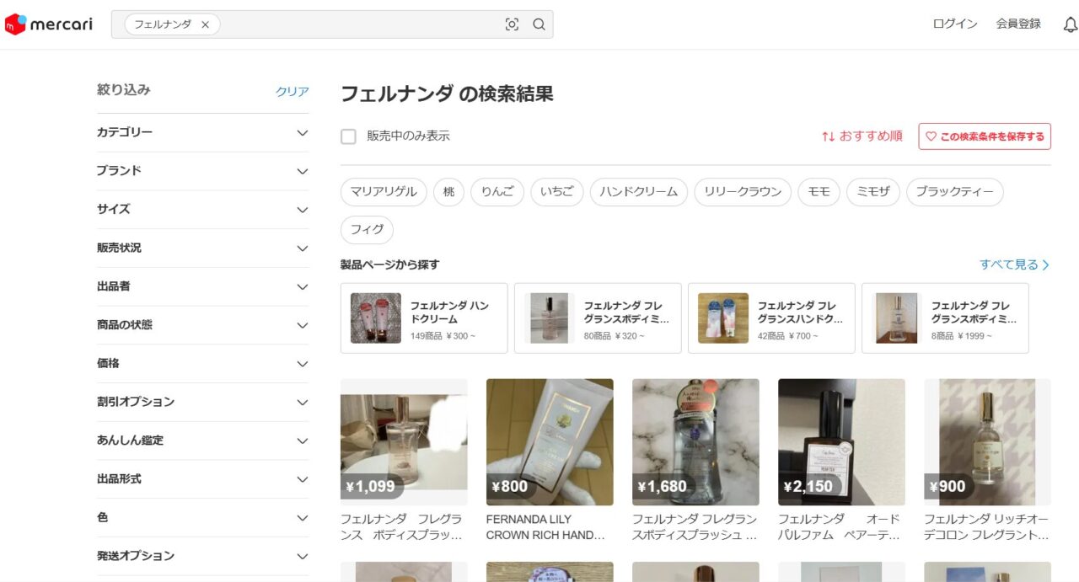The width and height of the screenshot is (1079, 582).
Task: Enable 販売中のみ表示 checkbox
Action: tap(348, 136)
